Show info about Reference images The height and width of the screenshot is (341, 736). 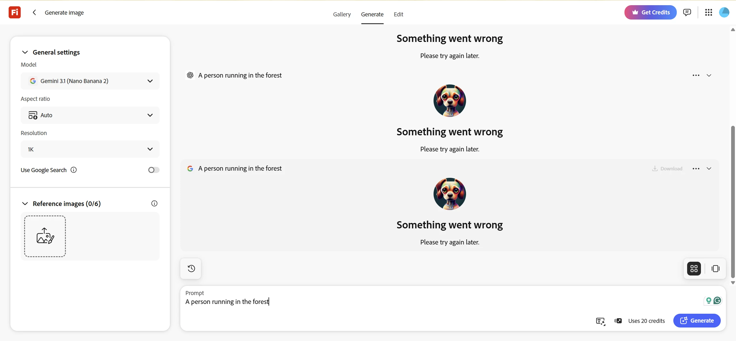(x=154, y=203)
